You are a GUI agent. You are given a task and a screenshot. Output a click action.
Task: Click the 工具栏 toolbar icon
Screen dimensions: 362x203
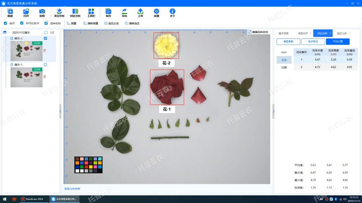[91, 13]
